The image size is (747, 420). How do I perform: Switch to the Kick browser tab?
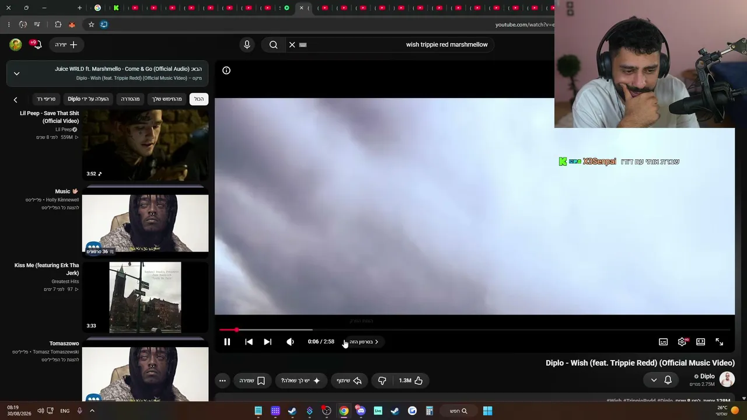tap(116, 8)
